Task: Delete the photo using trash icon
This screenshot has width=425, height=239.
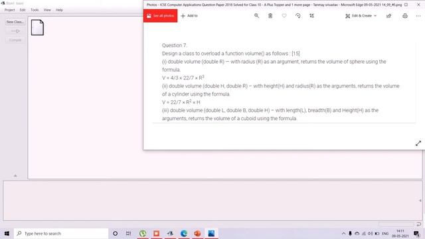Action: (270, 16)
